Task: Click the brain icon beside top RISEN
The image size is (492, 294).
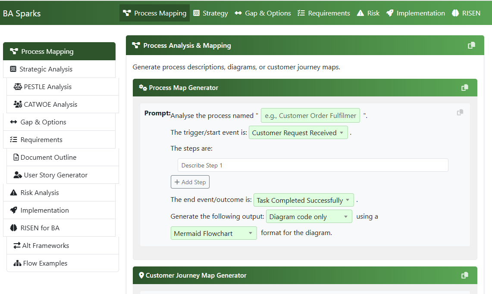Action: coord(455,13)
